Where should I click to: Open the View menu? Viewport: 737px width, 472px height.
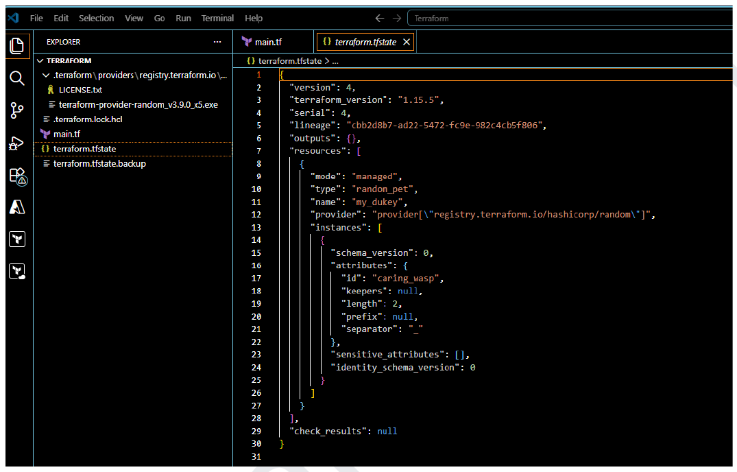[134, 18]
